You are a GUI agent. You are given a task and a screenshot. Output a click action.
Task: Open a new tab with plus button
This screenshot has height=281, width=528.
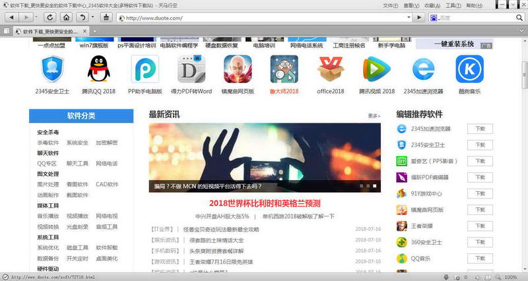94,31
